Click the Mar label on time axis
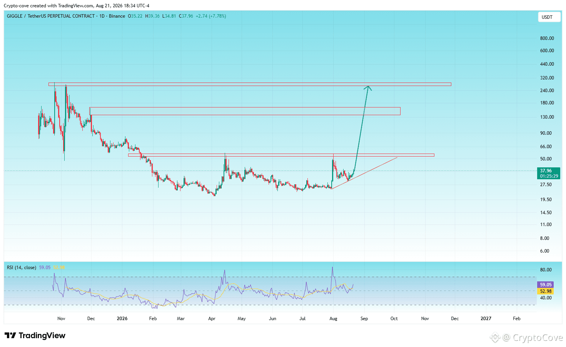 click(x=181, y=319)
